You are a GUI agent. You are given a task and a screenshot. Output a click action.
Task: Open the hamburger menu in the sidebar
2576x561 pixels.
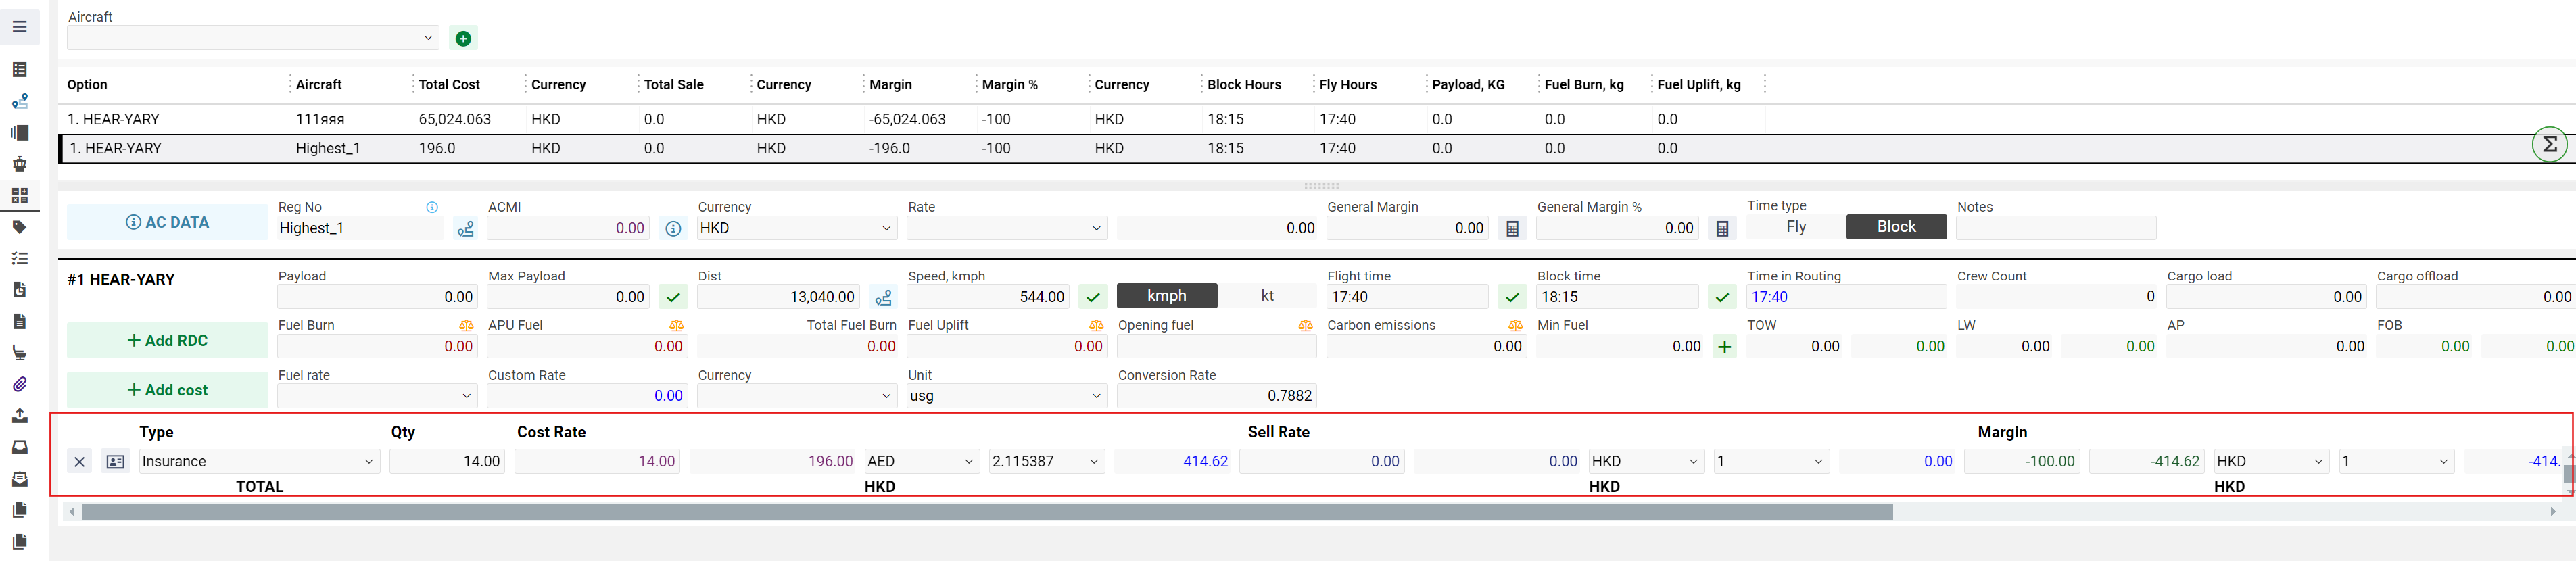(19, 27)
